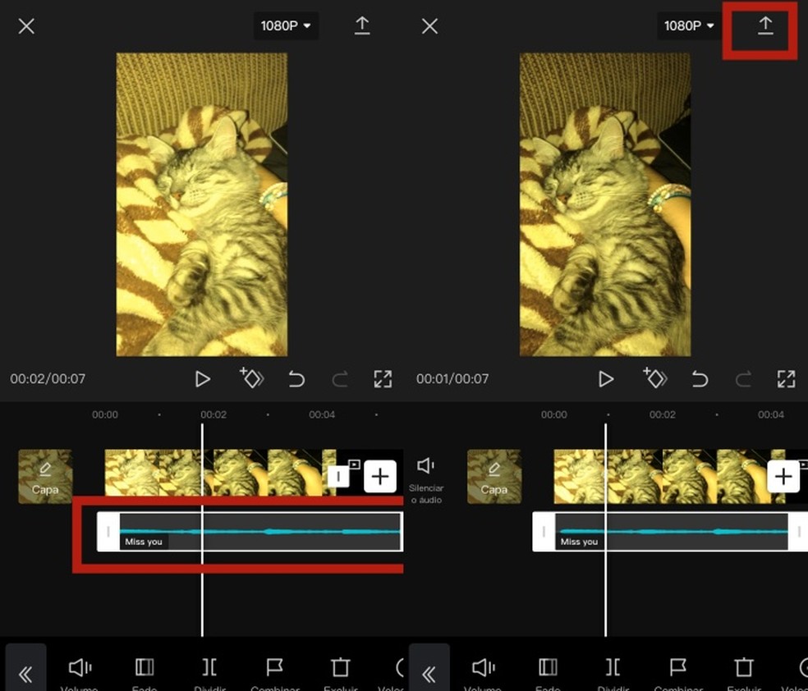Click the redo arrow in left screenshot
The width and height of the screenshot is (808, 691).
click(340, 379)
